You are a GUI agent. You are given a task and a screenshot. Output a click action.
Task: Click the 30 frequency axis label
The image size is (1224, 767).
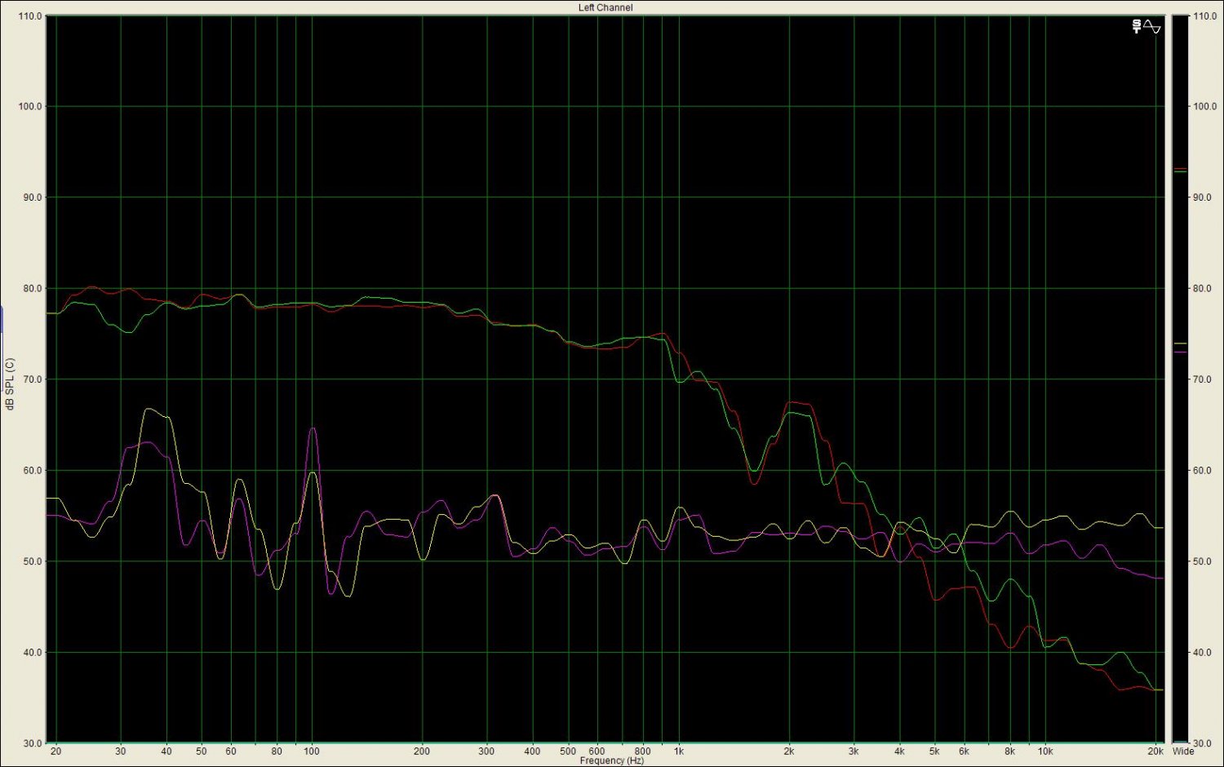pyautogui.click(x=121, y=751)
